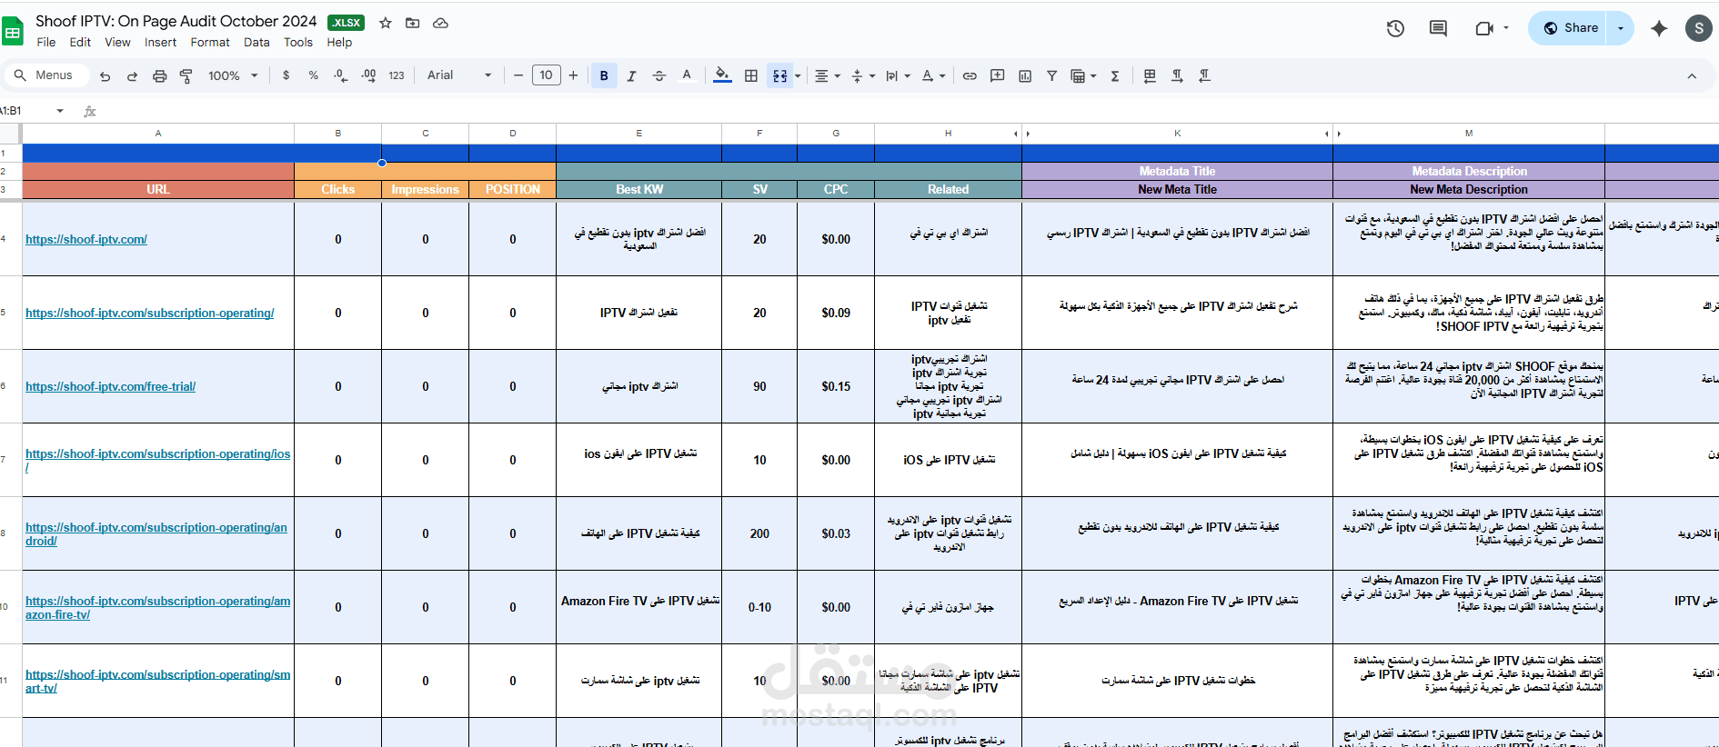Screen dimensions: 1719x747
Task: Open merge type dropdown arrow
Action: pyautogui.click(x=798, y=76)
